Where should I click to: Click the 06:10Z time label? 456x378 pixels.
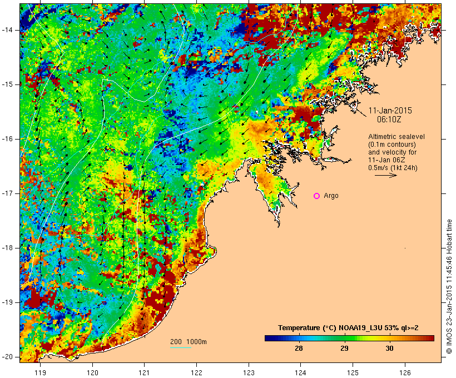tap(389, 119)
